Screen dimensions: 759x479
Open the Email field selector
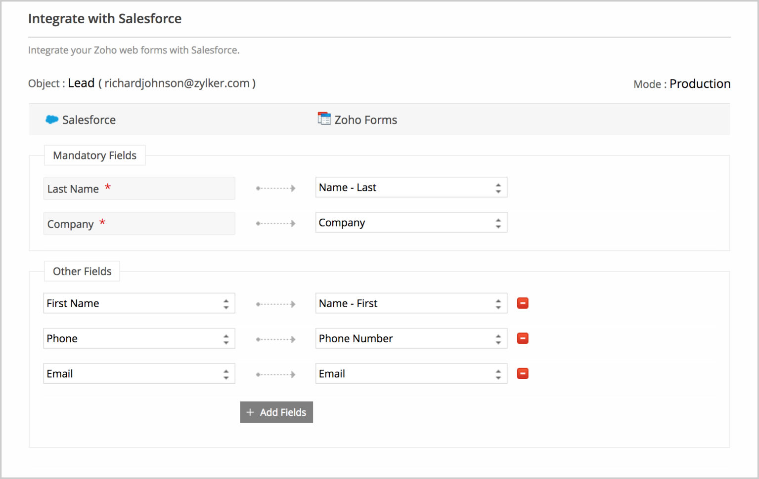139,373
